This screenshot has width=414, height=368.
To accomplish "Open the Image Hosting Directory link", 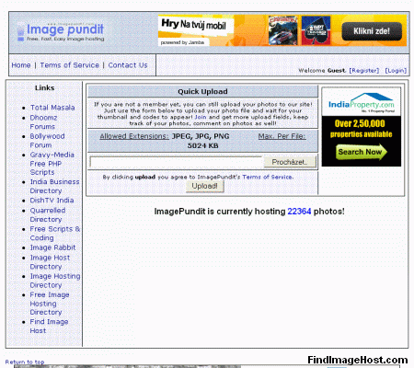I will [55, 281].
